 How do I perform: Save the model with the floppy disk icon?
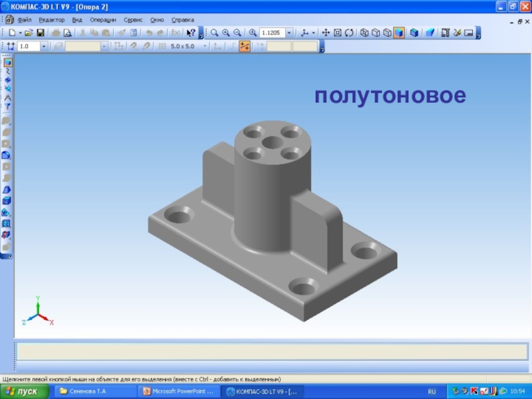click(x=41, y=33)
